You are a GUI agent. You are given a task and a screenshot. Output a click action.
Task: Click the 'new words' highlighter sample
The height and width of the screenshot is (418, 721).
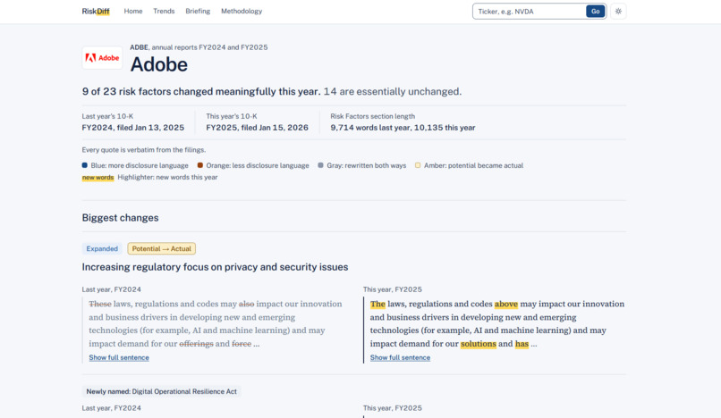(98, 178)
